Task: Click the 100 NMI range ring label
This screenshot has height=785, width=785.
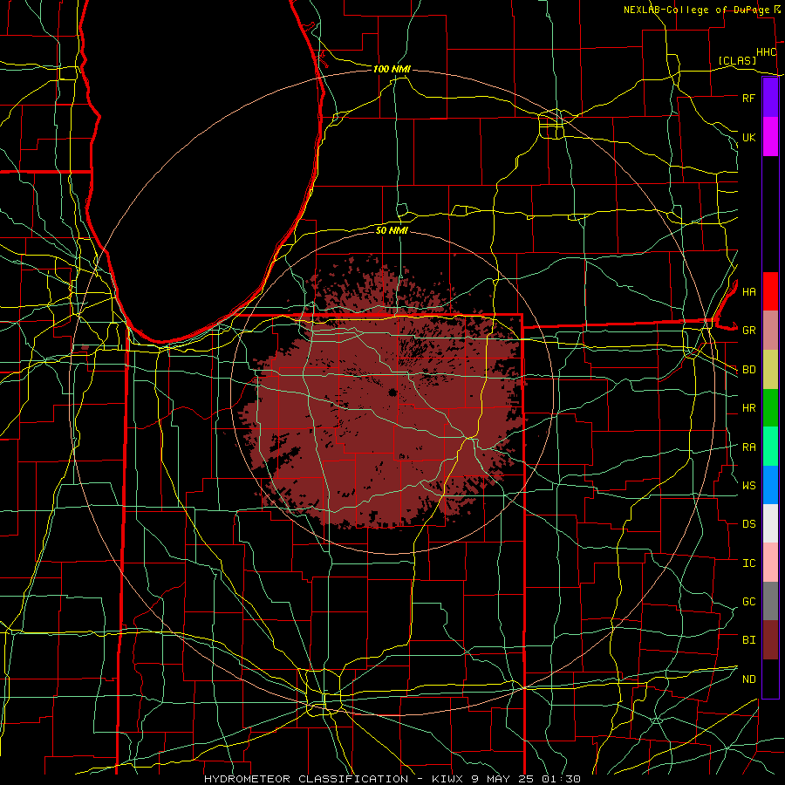Action: (392, 69)
